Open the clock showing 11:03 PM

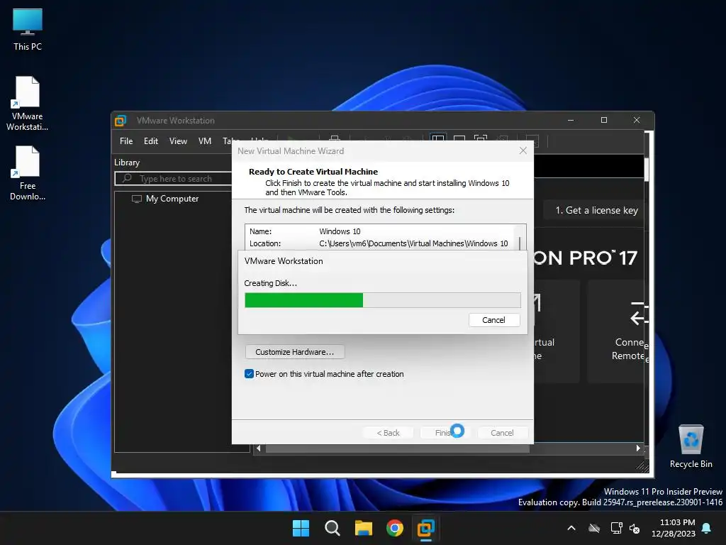tap(674, 528)
